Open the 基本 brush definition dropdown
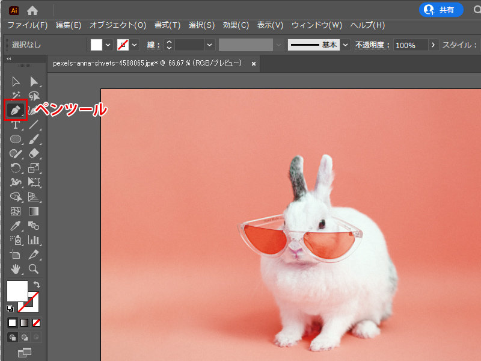This screenshot has width=481, height=361. [x=345, y=45]
